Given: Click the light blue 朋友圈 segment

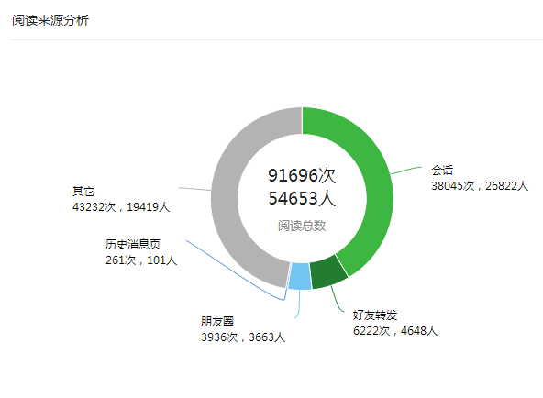Looking at the screenshot, I should pos(300,276).
